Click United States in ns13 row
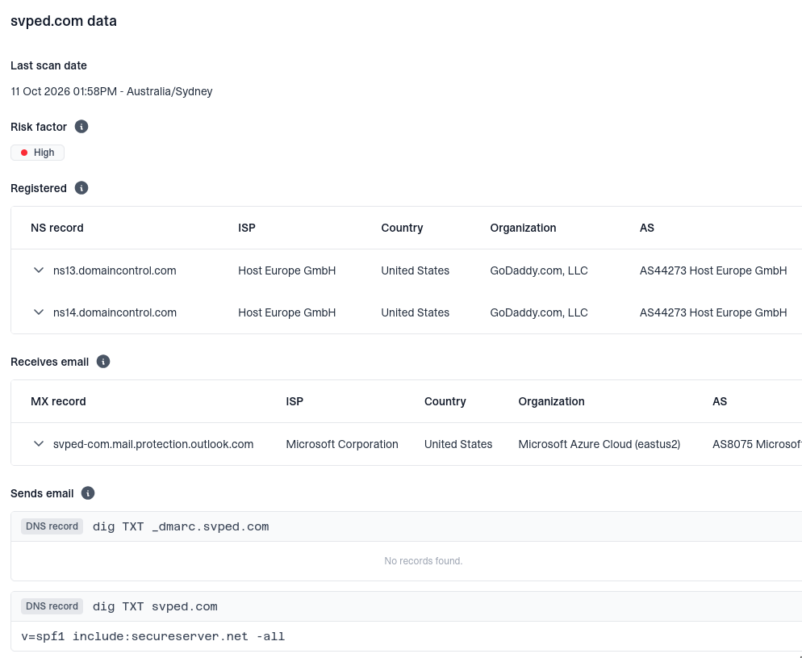Screen dimensions: 802x658 pos(416,270)
